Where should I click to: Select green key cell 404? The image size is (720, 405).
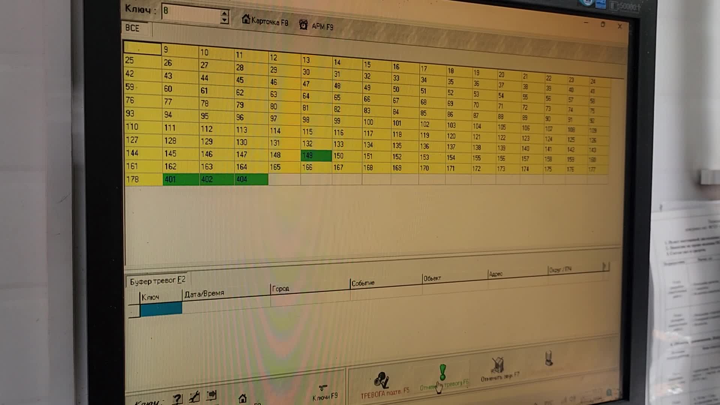[251, 179]
